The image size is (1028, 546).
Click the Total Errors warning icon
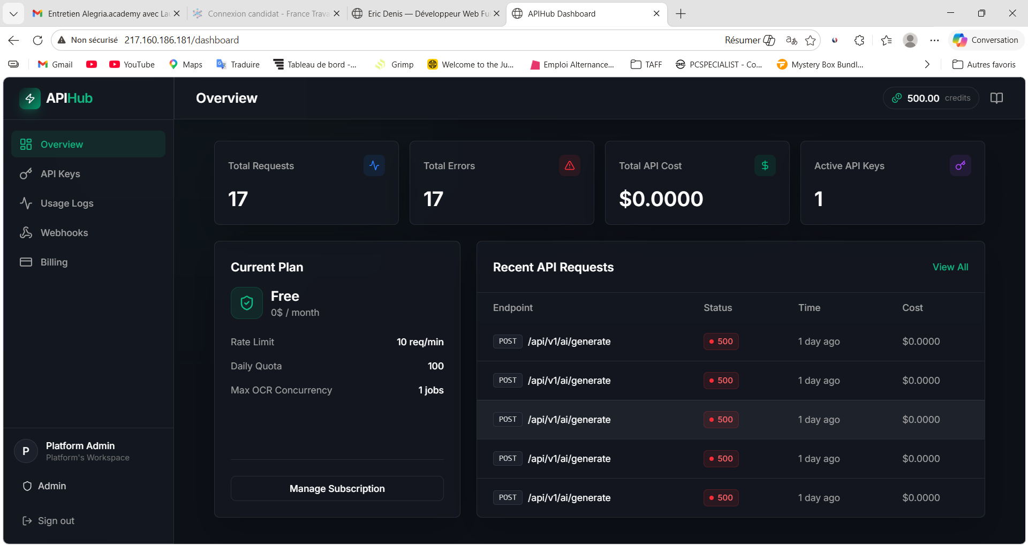pos(570,165)
